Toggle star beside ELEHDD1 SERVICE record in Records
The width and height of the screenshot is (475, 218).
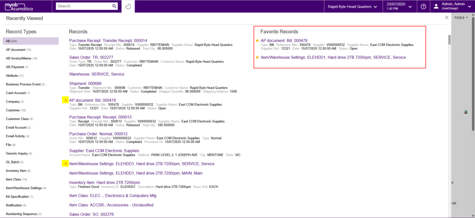coord(65,163)
